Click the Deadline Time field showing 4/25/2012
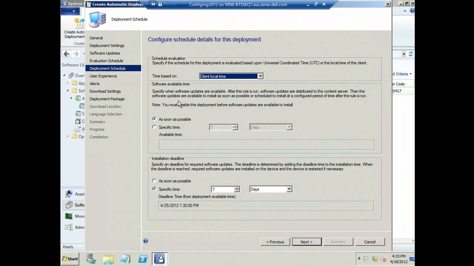This screenshot has height=266, width=474. point(266,206)
